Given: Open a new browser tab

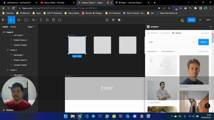Looking at the screenshot, I should (154, 3).
